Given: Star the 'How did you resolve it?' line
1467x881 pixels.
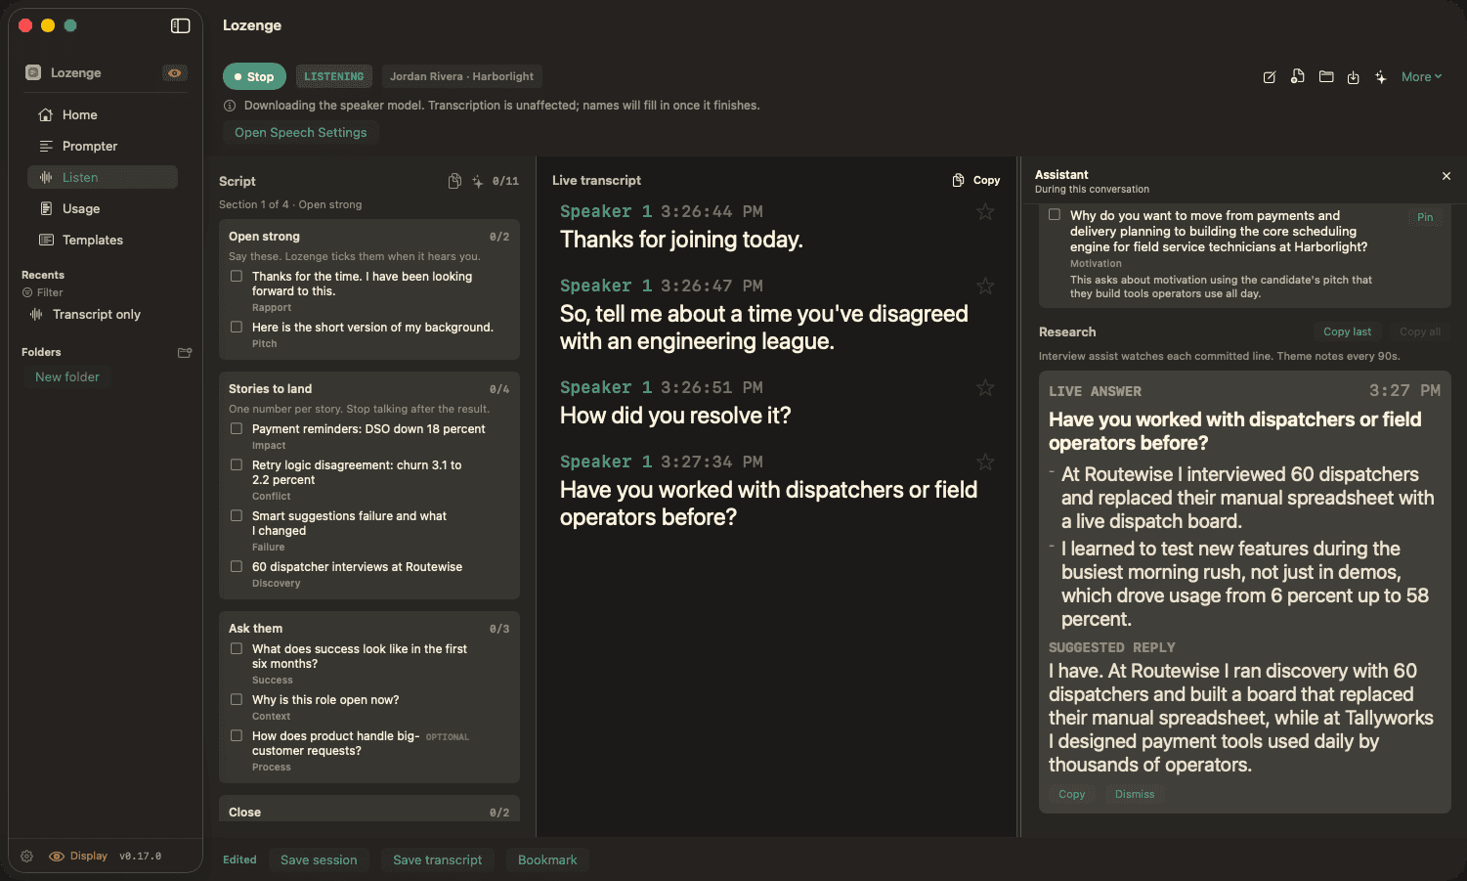Looking at the screenshot, I should (x=985, y=387).
